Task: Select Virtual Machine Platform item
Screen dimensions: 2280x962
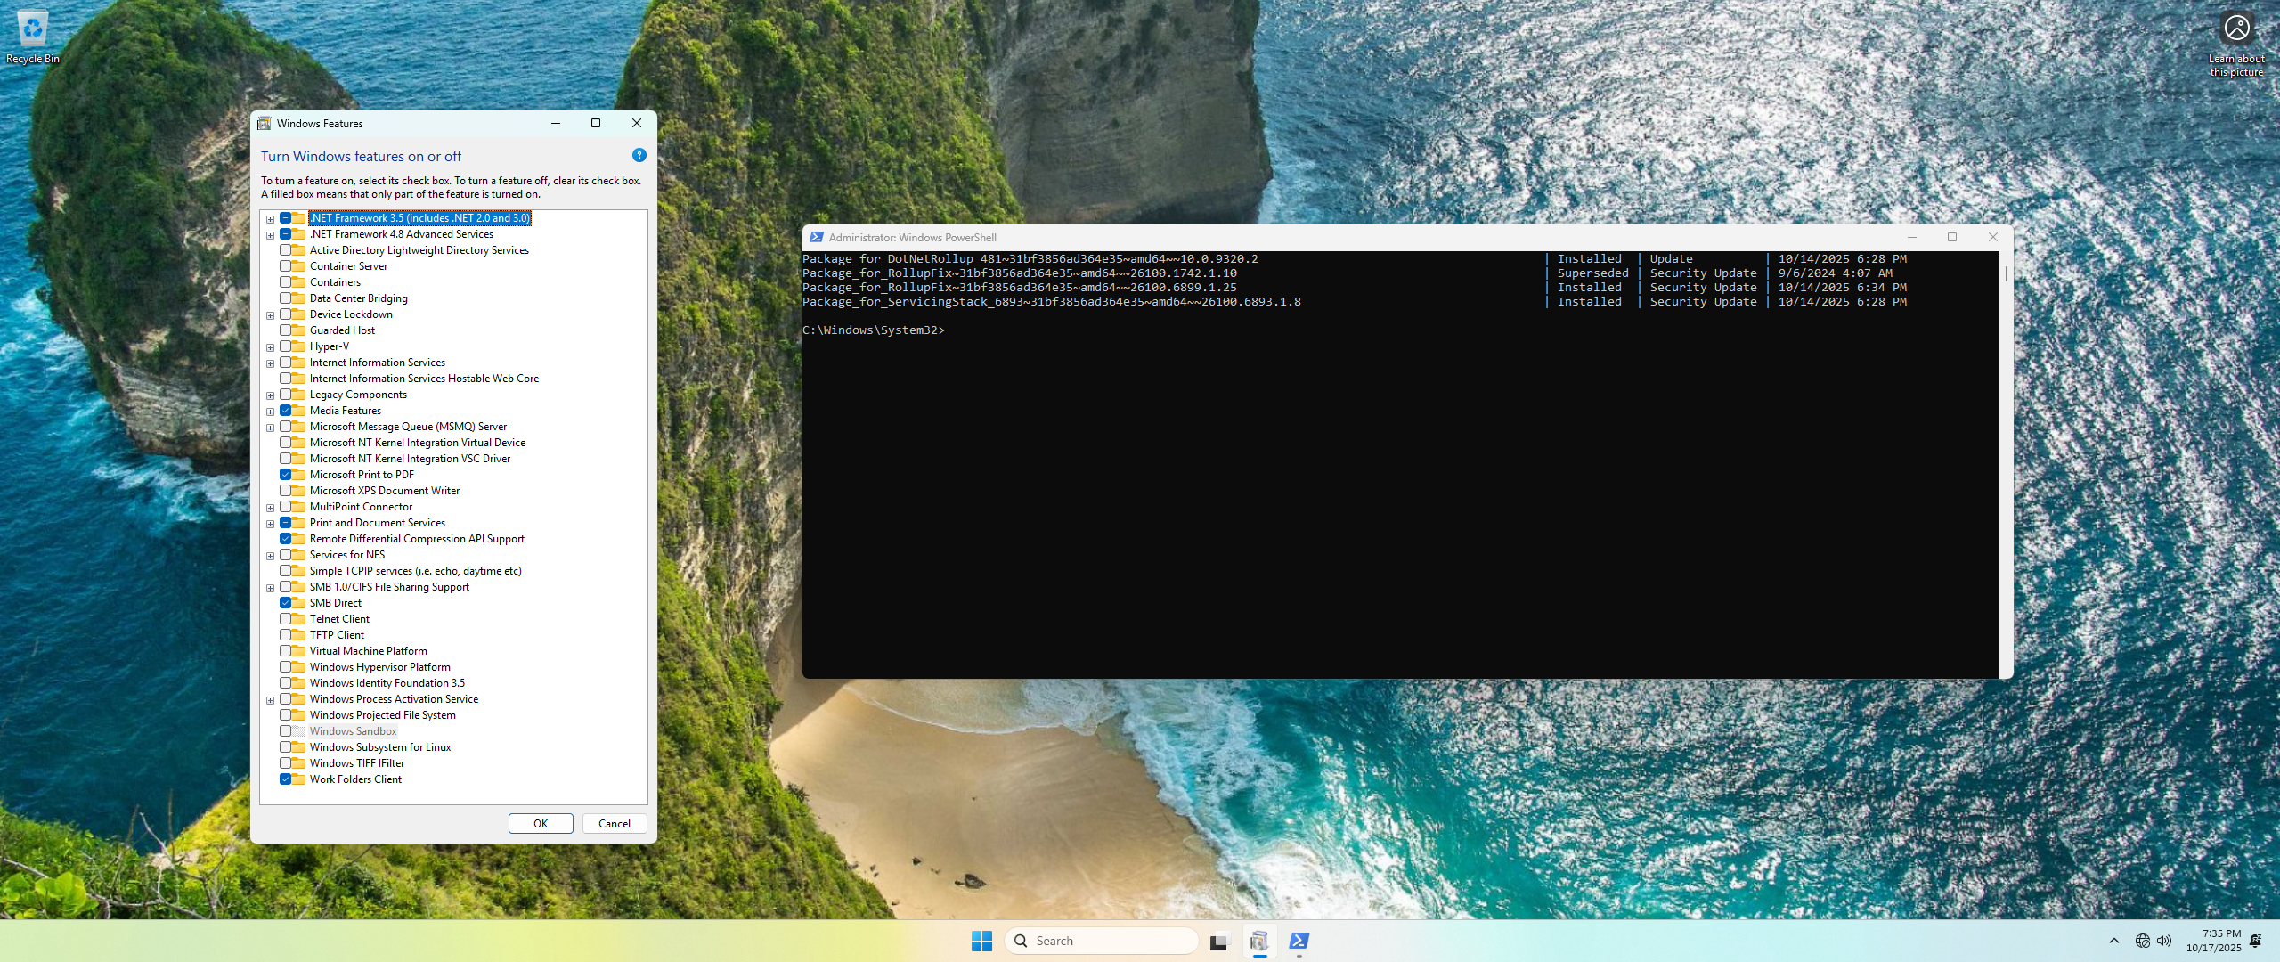Action: coord(368,651)
